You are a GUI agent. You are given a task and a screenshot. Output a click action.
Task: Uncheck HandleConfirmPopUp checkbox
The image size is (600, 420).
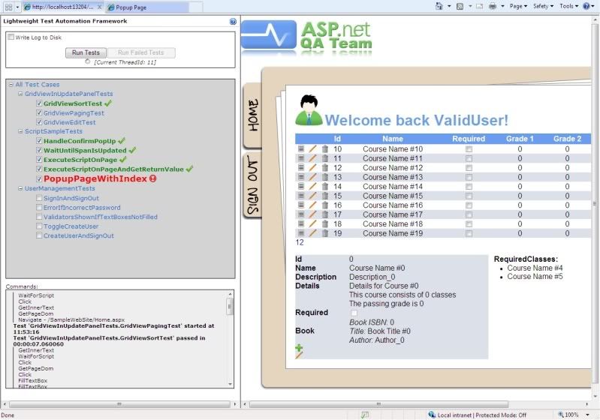pos(39,141)
